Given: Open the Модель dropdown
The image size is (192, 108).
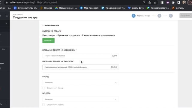Looking at the screenshot, I should [x=81, y=99].
